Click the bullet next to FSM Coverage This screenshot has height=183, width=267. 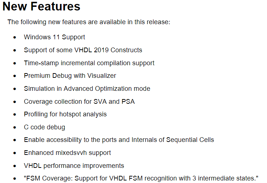(x=14, y=179)
